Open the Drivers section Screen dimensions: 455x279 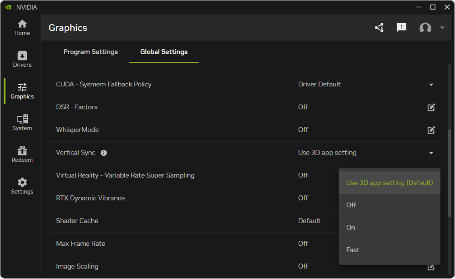click(x=22, y=60)
